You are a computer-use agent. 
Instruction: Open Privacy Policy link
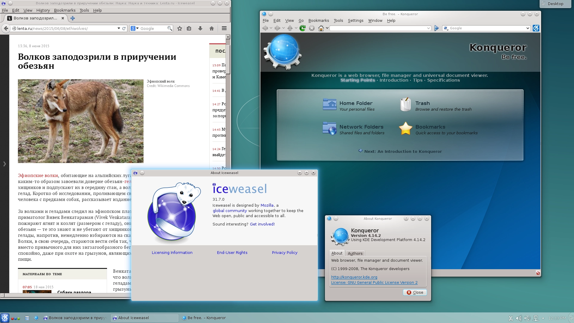[285, 253]
